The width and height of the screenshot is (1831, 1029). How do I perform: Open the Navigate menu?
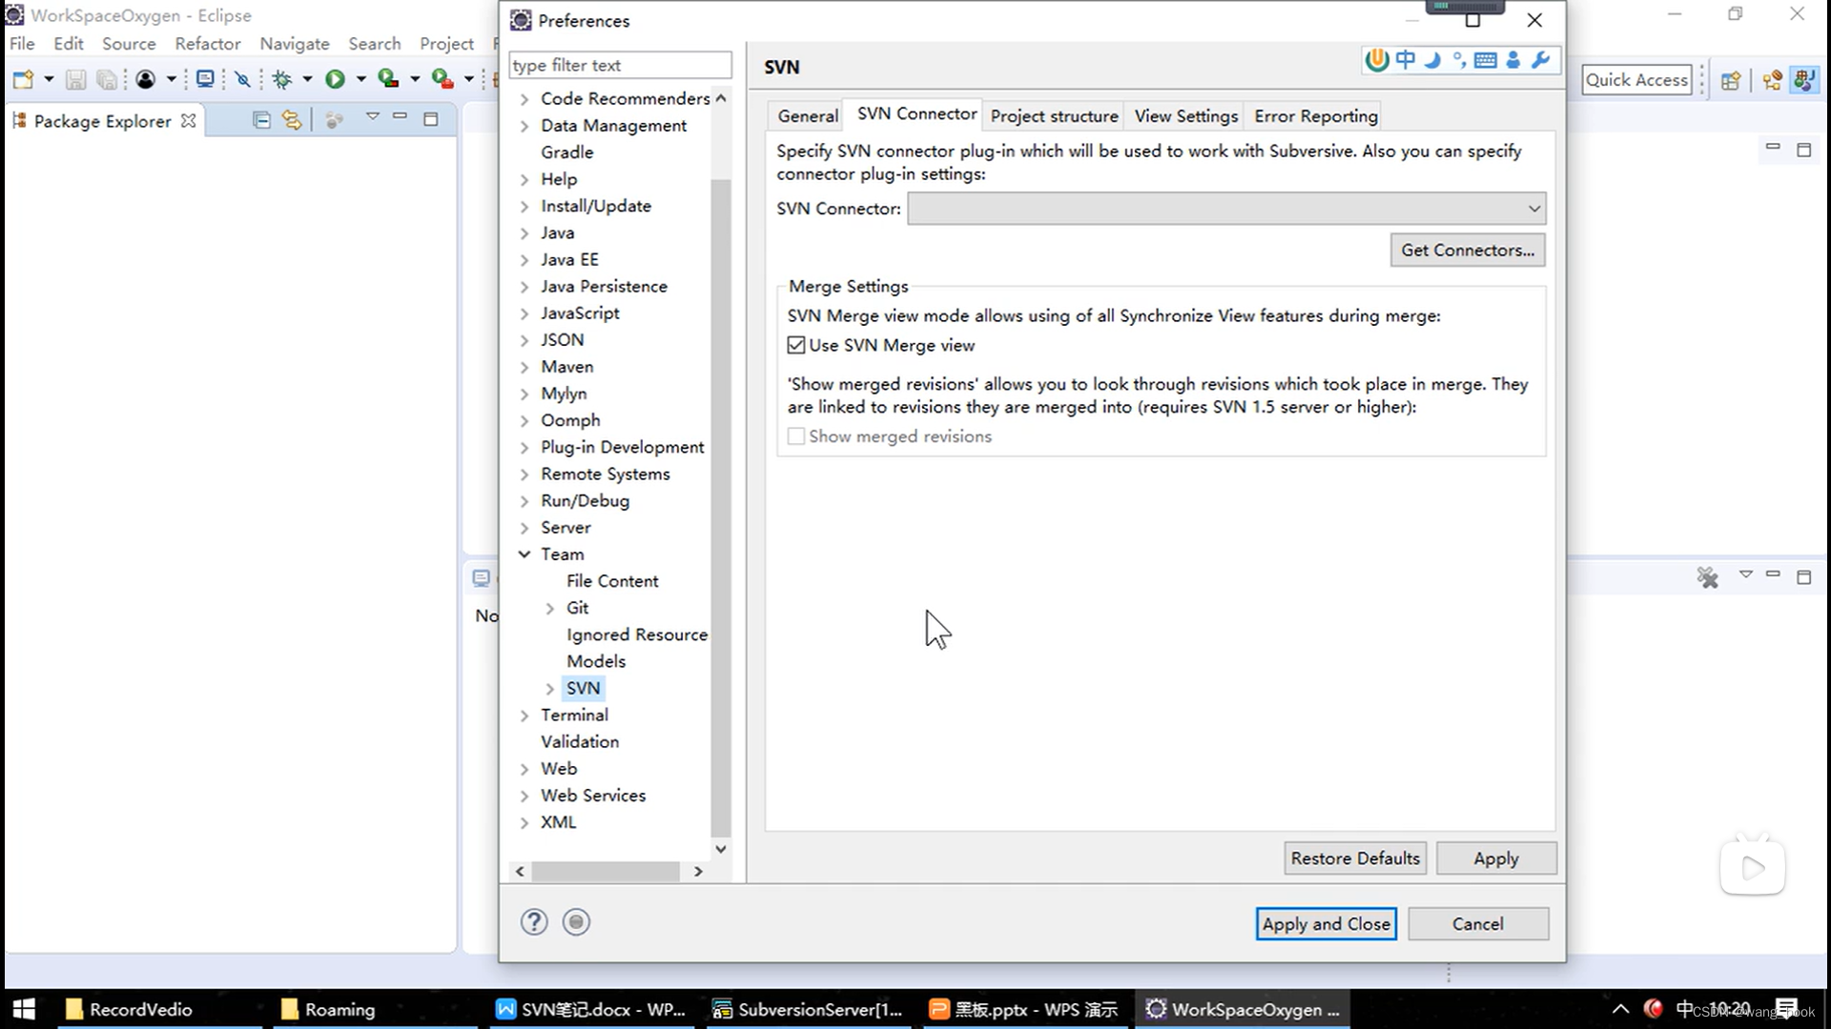pyautogui.click(x=294, y=44)
